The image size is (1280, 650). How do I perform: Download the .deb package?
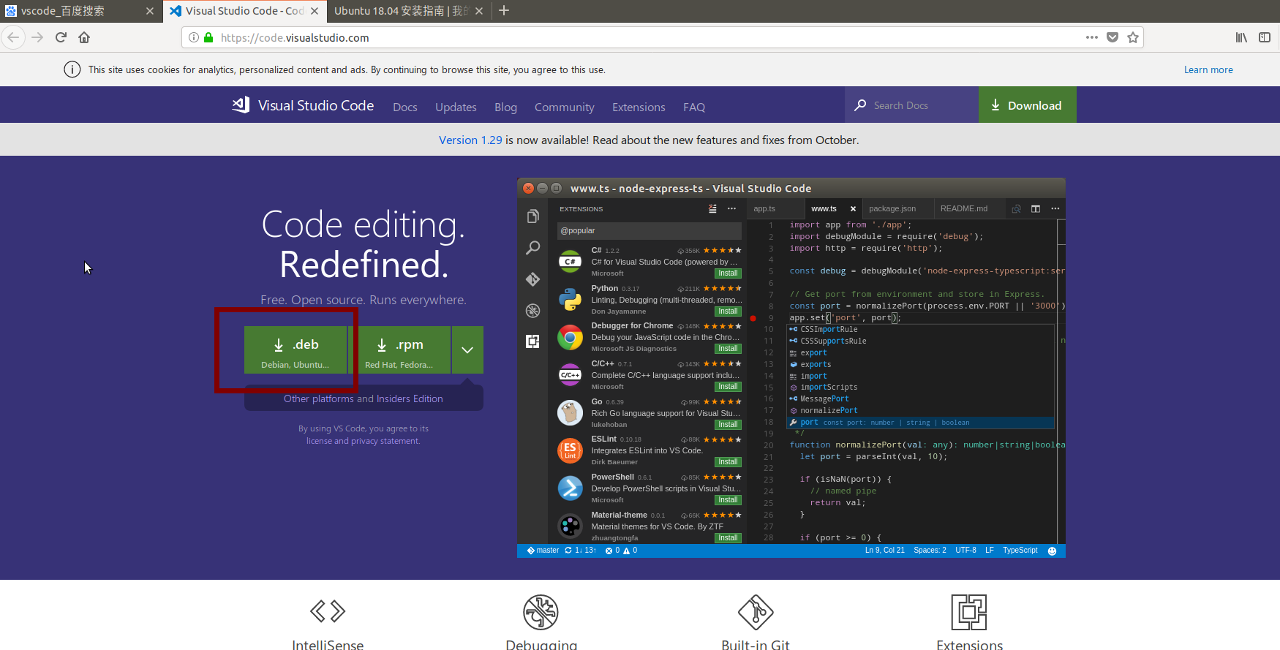pyautogui.click(x=295, y=350)
